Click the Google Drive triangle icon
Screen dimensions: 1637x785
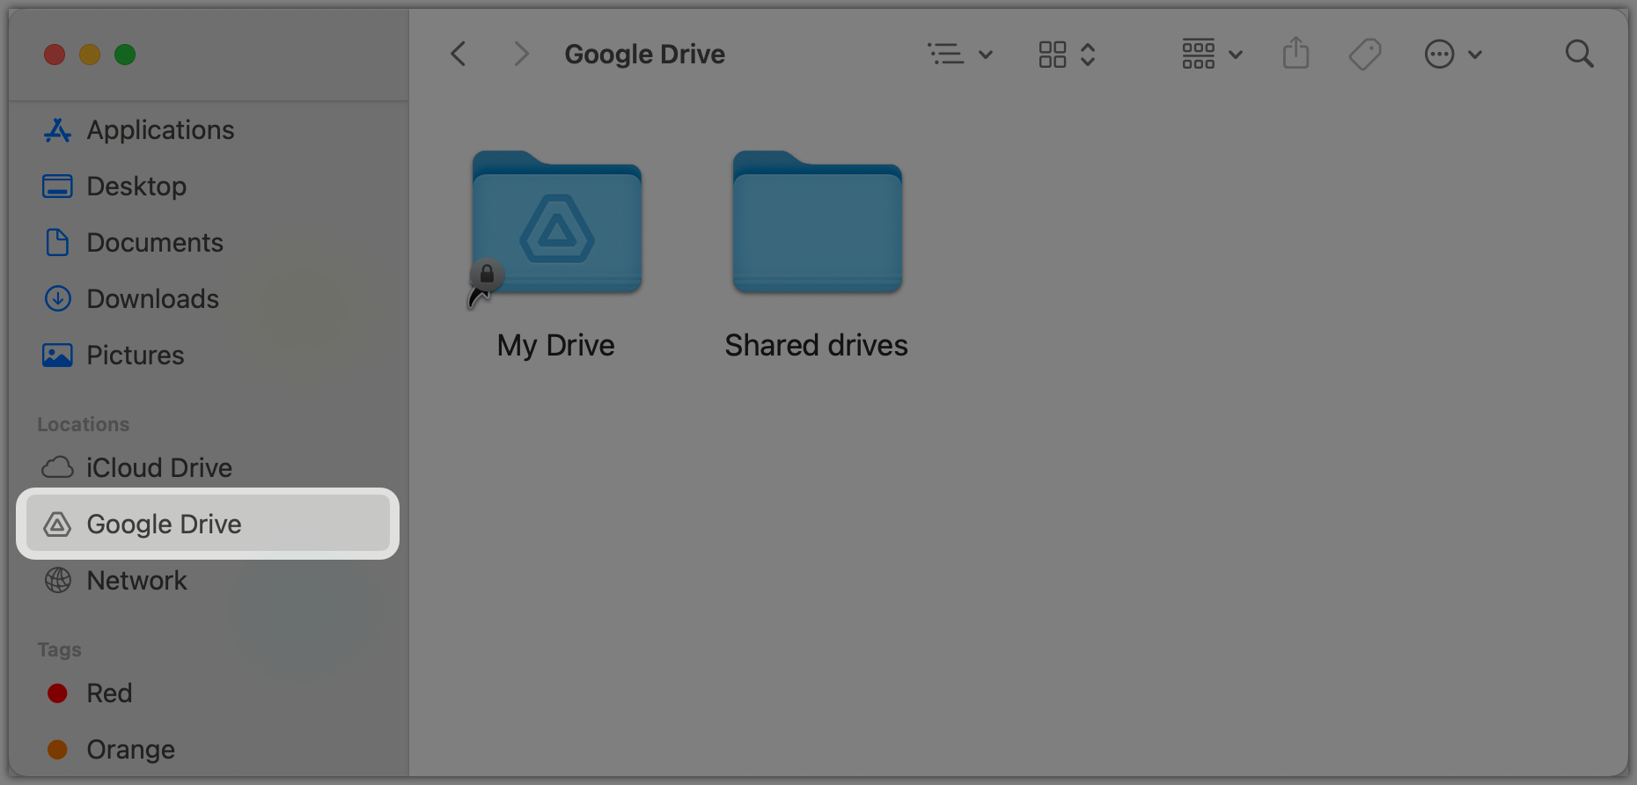pyautogui.click(x=57, y=525)
